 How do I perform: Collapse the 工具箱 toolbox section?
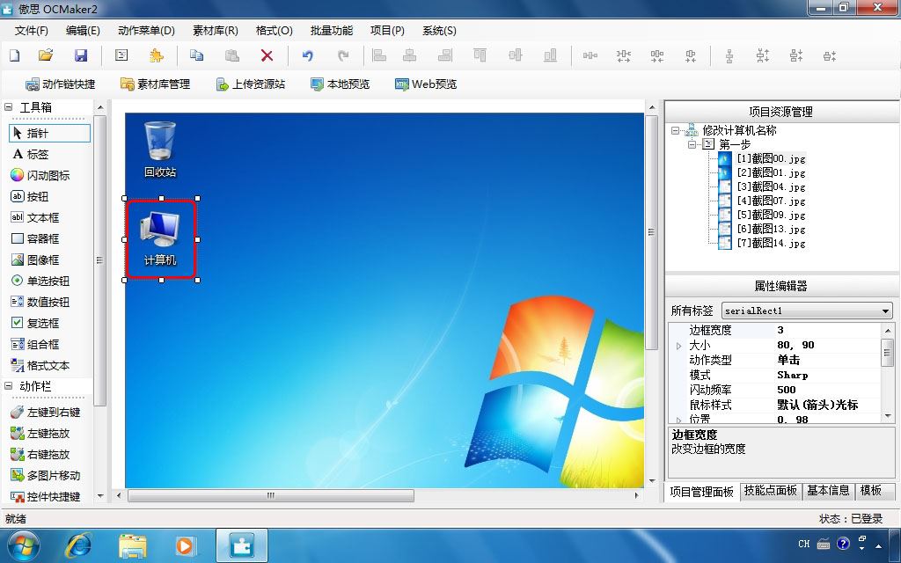tap(9, 106)
